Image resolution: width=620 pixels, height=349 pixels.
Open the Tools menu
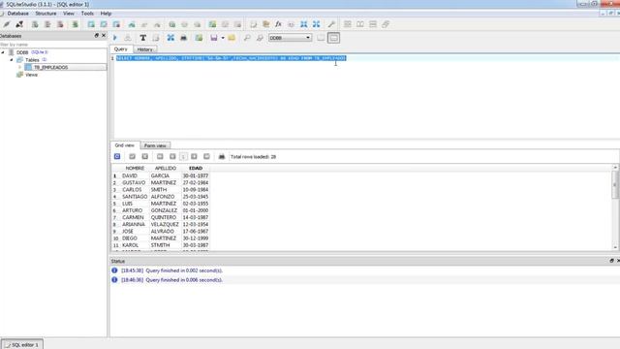click(87, 14)
